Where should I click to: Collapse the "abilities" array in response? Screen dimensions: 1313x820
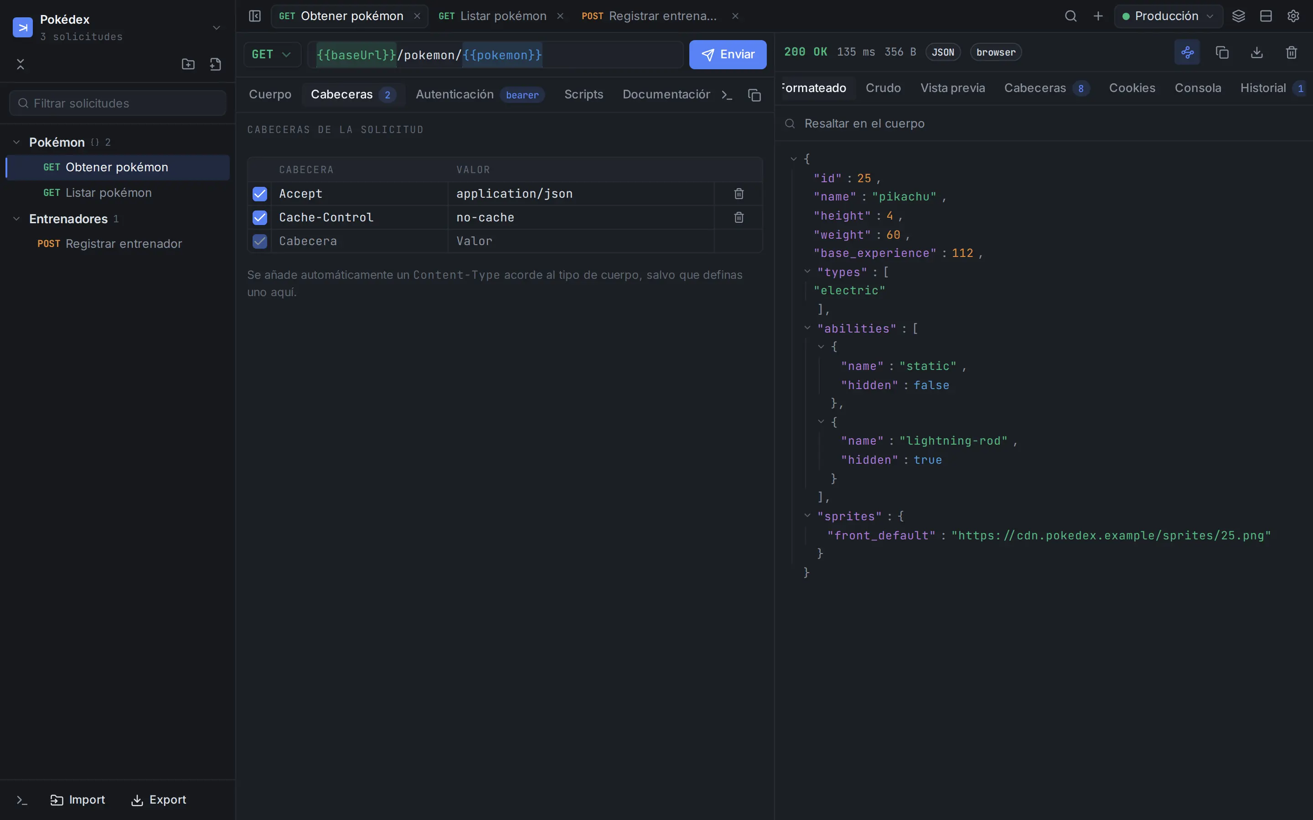coord(807,328)
